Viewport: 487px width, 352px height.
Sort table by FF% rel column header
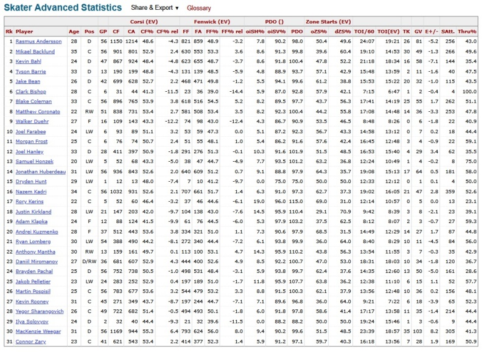coord(232,32)
